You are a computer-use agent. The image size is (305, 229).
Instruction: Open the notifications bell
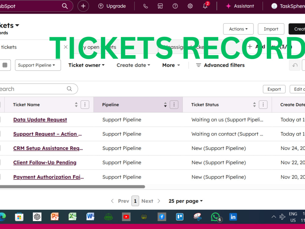point(205,6)
